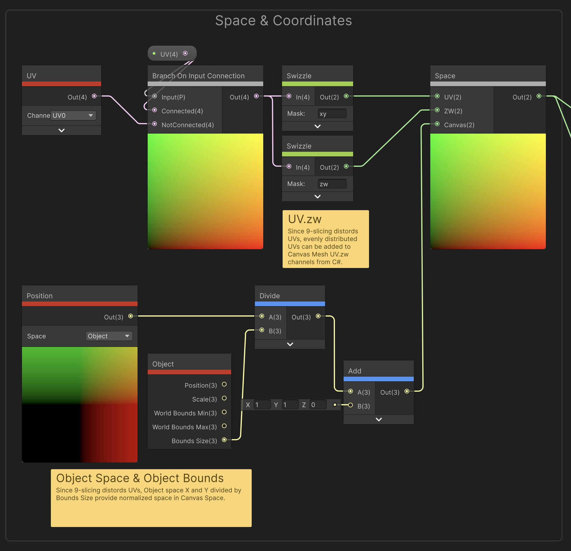Click the NotConnected(4) input port
This screenshot has width=571, height=551.
pyautogui.click(x=155, y=124)
